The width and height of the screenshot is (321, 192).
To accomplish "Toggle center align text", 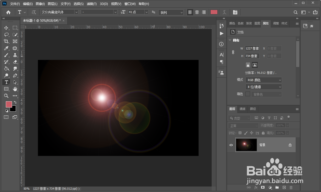I will pos(197,12).
